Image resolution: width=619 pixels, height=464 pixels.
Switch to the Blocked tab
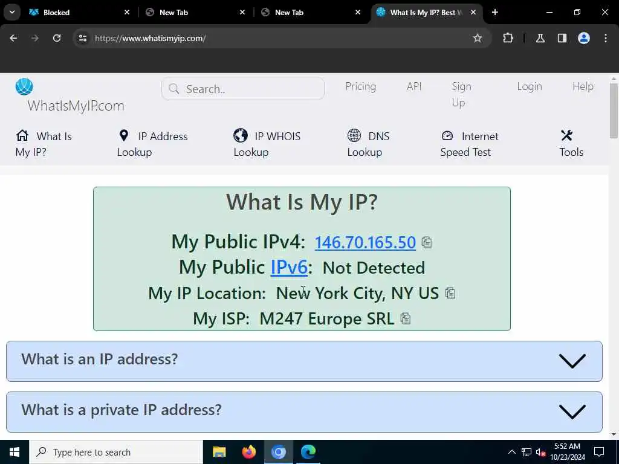point(79,12)
